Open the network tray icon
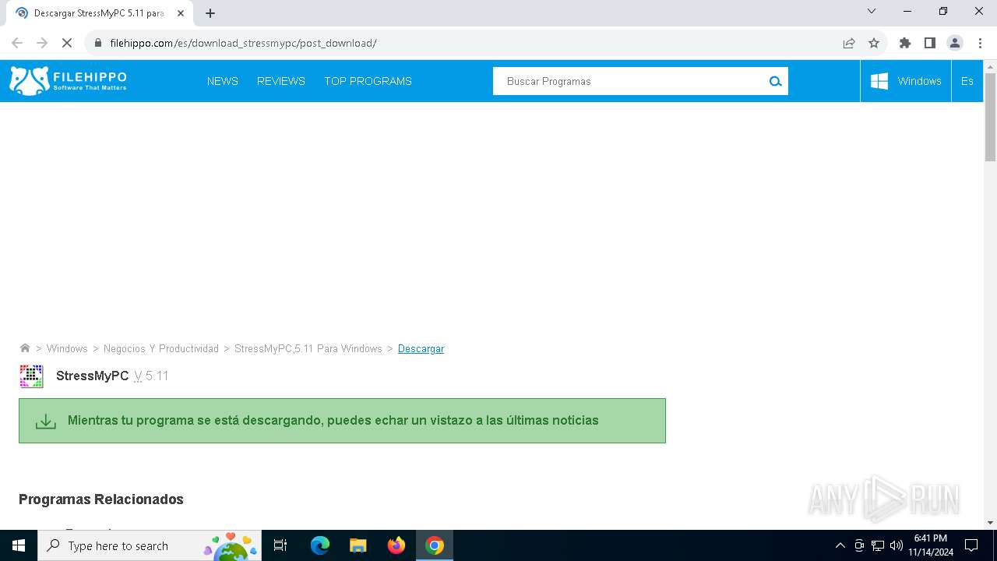The width and height of the screenshot is (997, 561). coord(878,545)
